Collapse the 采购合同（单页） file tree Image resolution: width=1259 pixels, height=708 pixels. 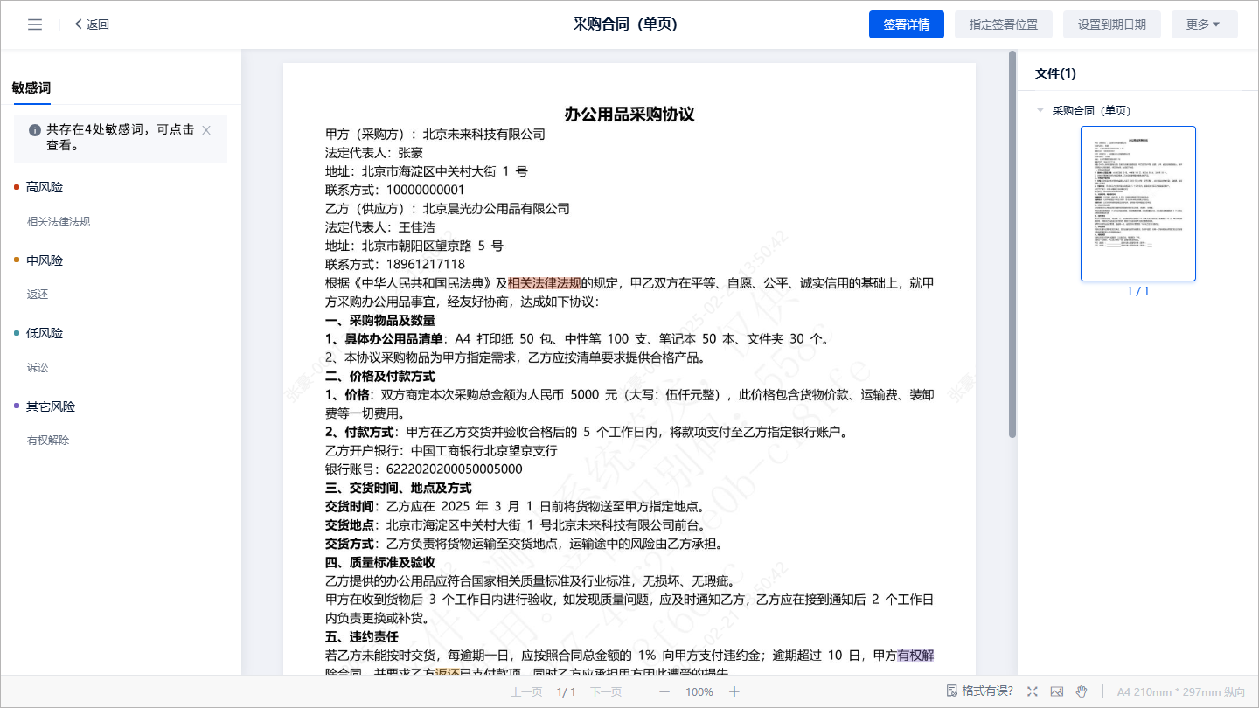pyautogui.click(x=1040, y=110)
